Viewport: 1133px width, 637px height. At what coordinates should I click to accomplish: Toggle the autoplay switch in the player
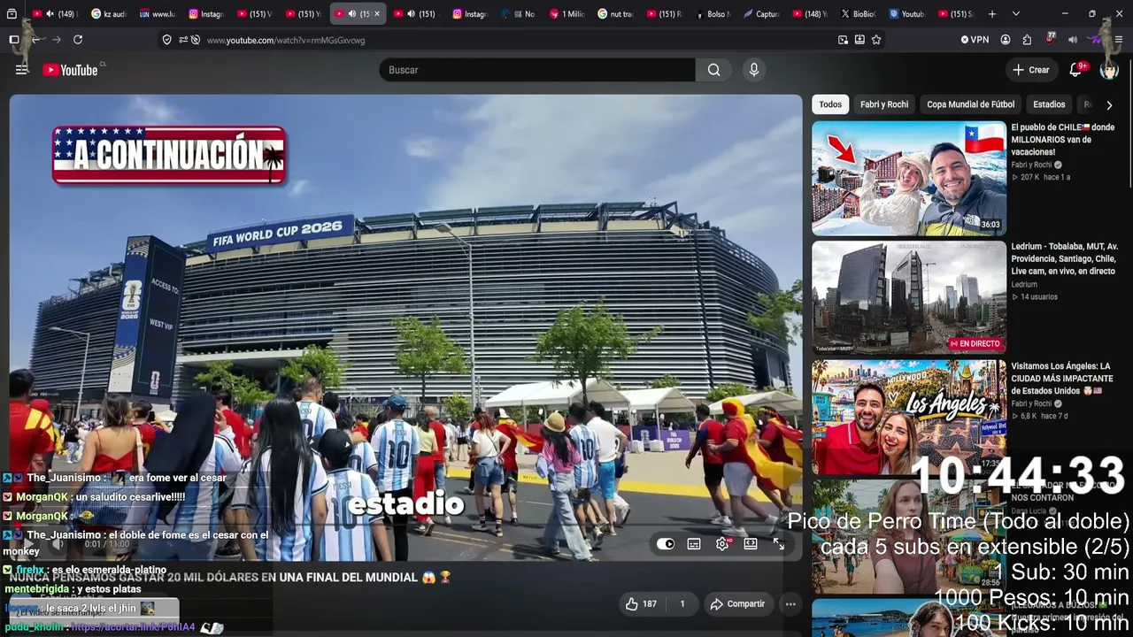[666, 544]
